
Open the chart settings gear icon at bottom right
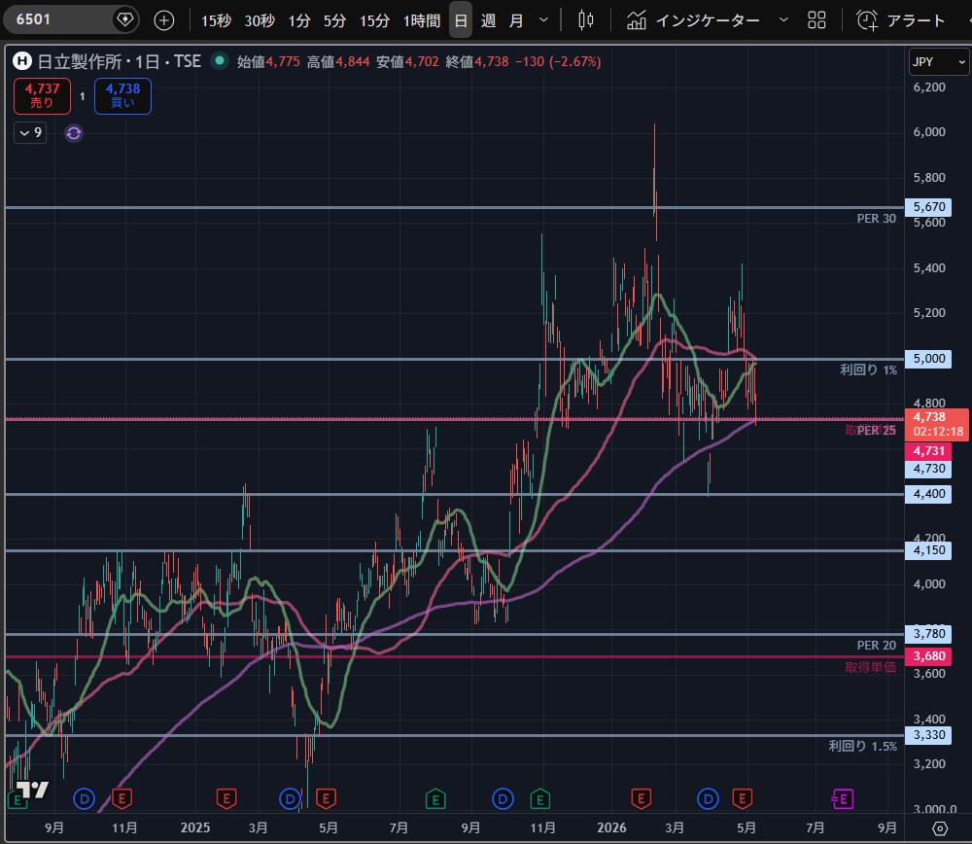tap(940, 828)
